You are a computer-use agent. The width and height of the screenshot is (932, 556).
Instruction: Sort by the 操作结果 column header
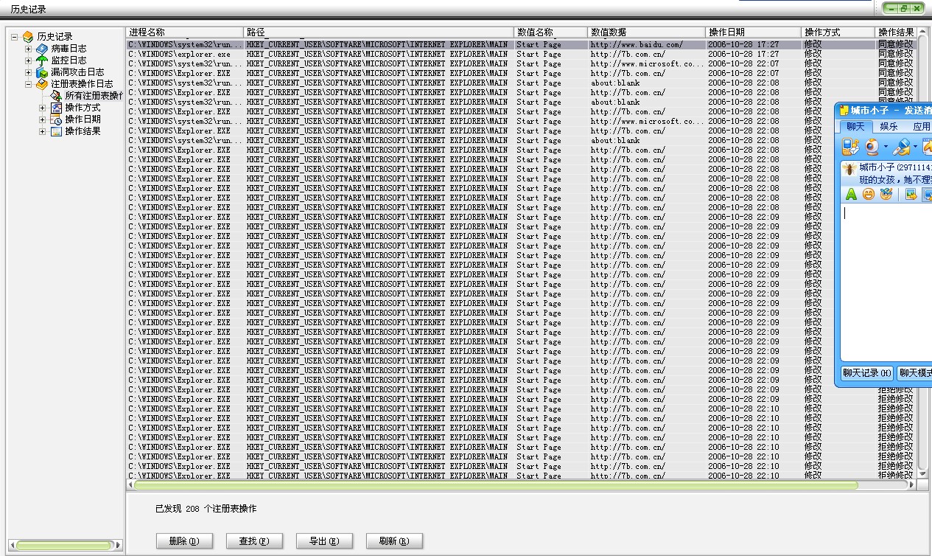[896, 32]
